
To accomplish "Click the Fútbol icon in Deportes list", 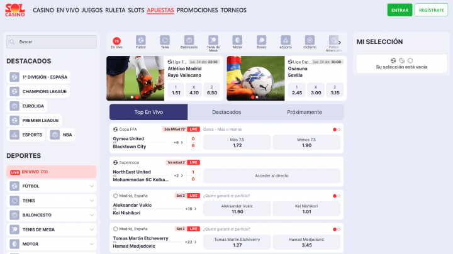I will (14, 186).
